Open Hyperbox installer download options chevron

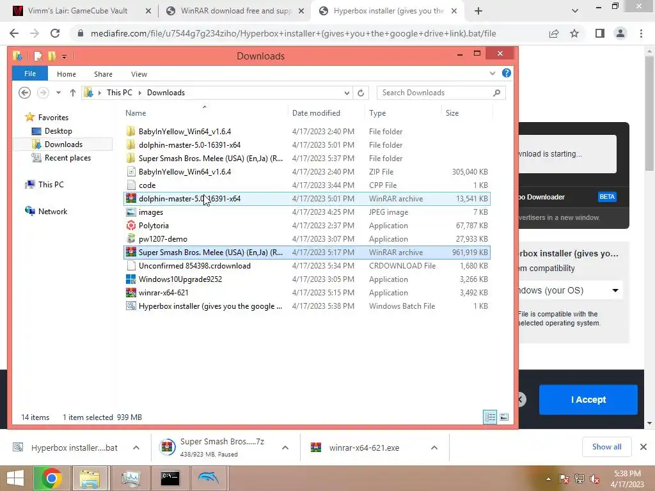136,448
